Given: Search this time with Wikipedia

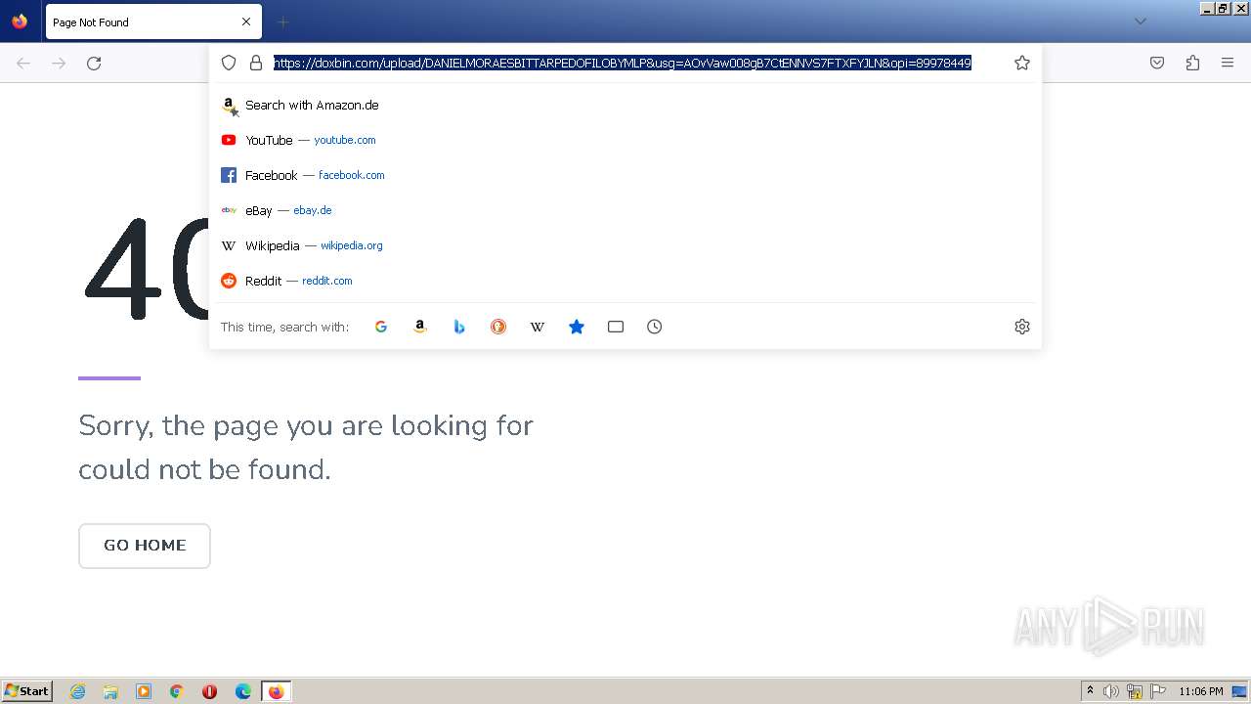Looking at the screenshot, I should click(538, 327).
